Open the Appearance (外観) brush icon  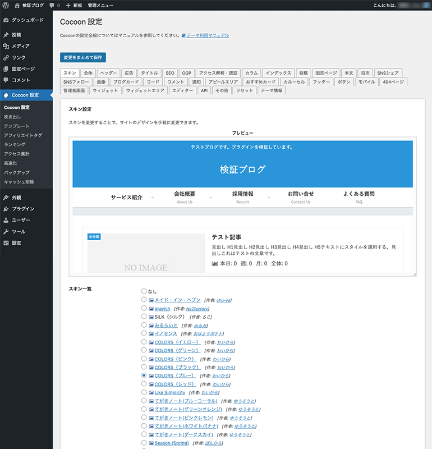[6, 198]
